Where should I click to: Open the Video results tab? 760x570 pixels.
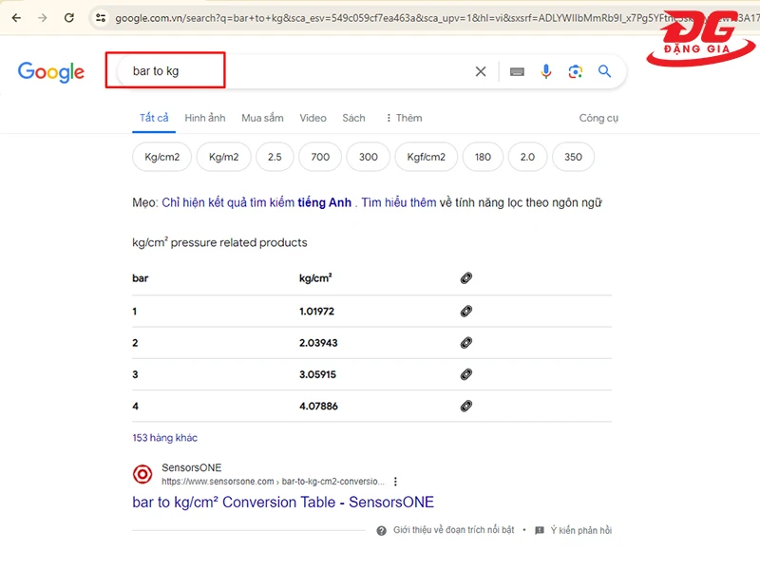click(x=313, y=118)
